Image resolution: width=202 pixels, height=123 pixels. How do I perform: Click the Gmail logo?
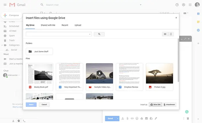point(17,5)
